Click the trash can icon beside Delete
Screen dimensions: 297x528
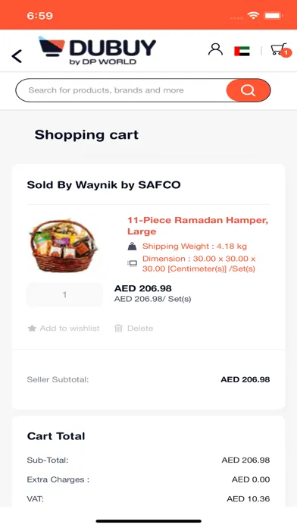tap(118, 328)
